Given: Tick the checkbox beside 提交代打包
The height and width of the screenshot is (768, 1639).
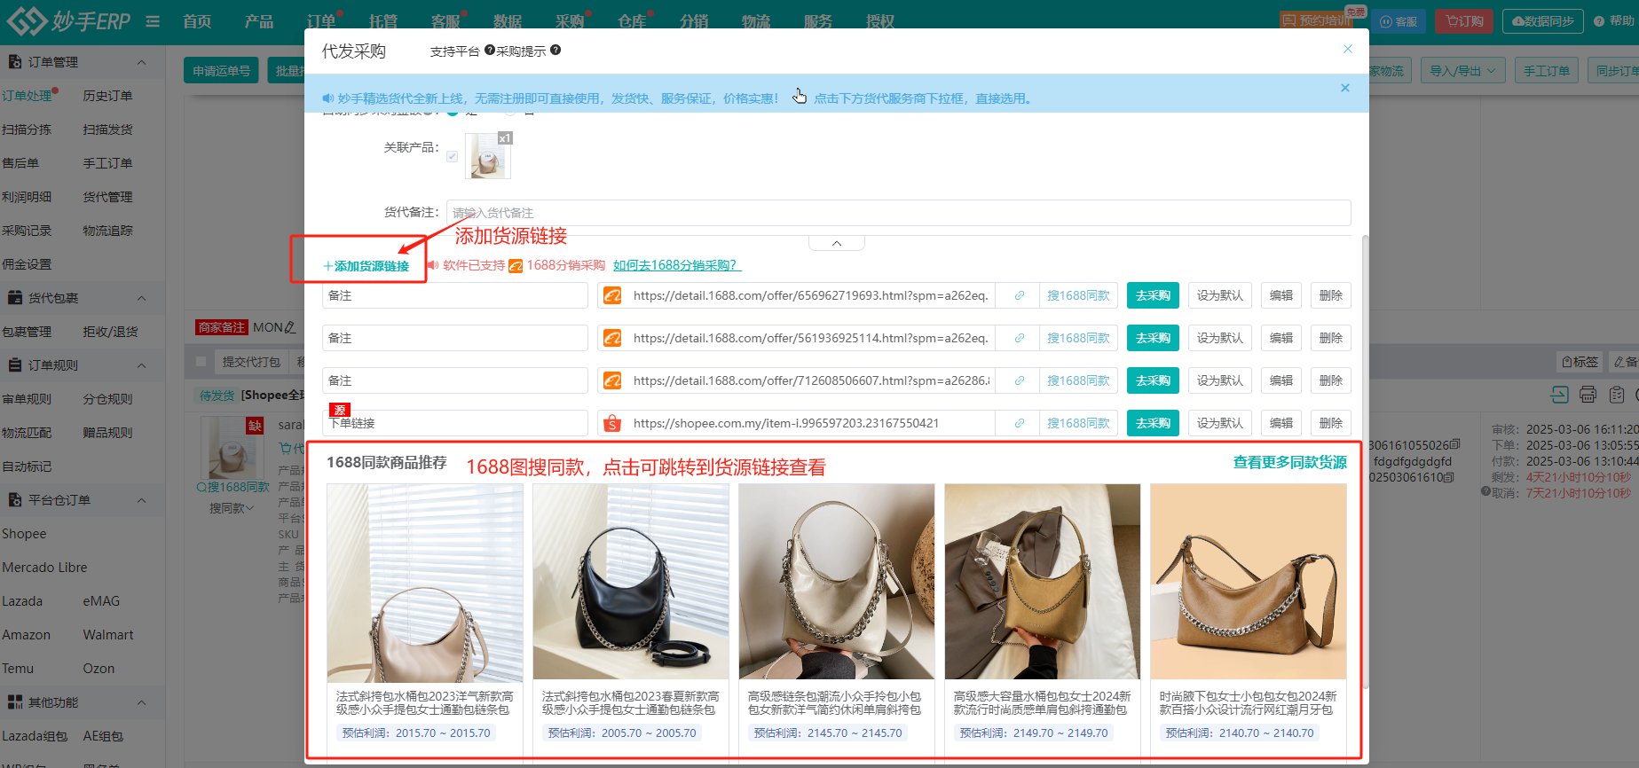Looking at the screenshot, I should tap(201, 362).
